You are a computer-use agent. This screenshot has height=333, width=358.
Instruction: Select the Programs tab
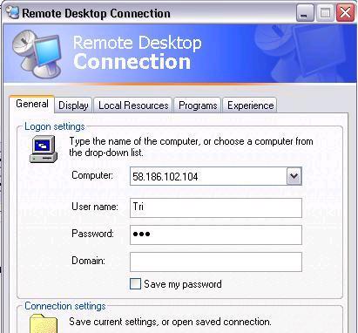(x=198, y=105)
